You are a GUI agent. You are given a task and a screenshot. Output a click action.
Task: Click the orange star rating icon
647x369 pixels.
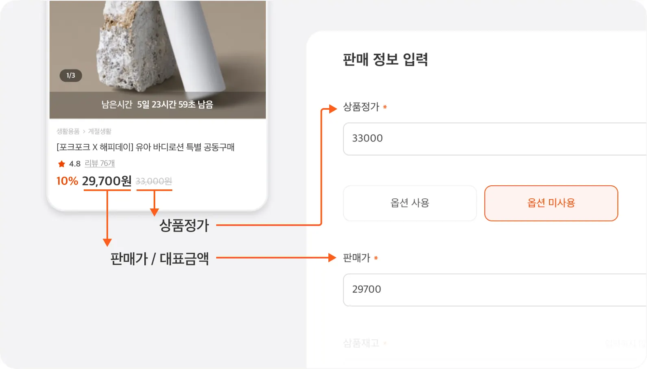tap(62, 164)
